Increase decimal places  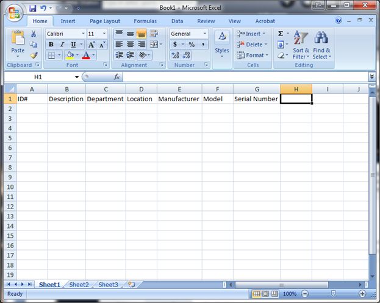point(175,55)
